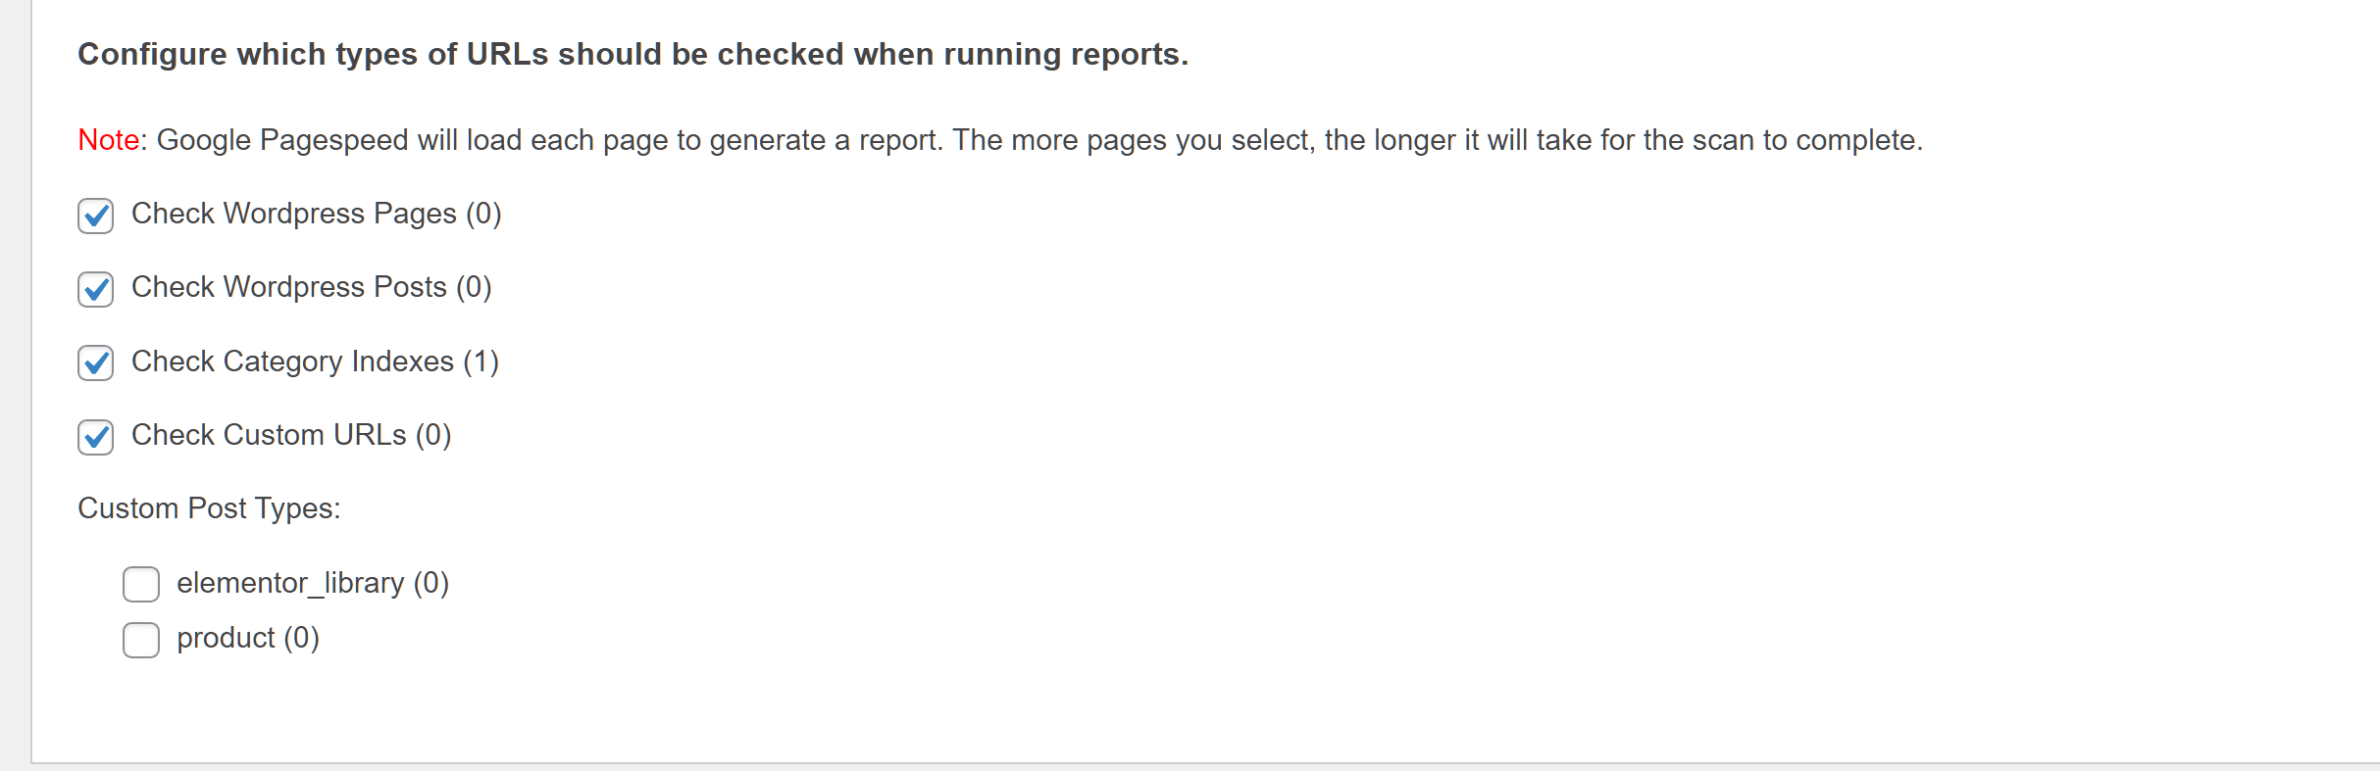
Task: Click the '(0)' count after Custom URLs
Action: pyautogui.click(x=433, y=435)
